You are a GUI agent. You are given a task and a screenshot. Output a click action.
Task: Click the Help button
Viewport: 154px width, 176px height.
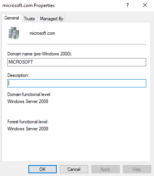[137, 169]
